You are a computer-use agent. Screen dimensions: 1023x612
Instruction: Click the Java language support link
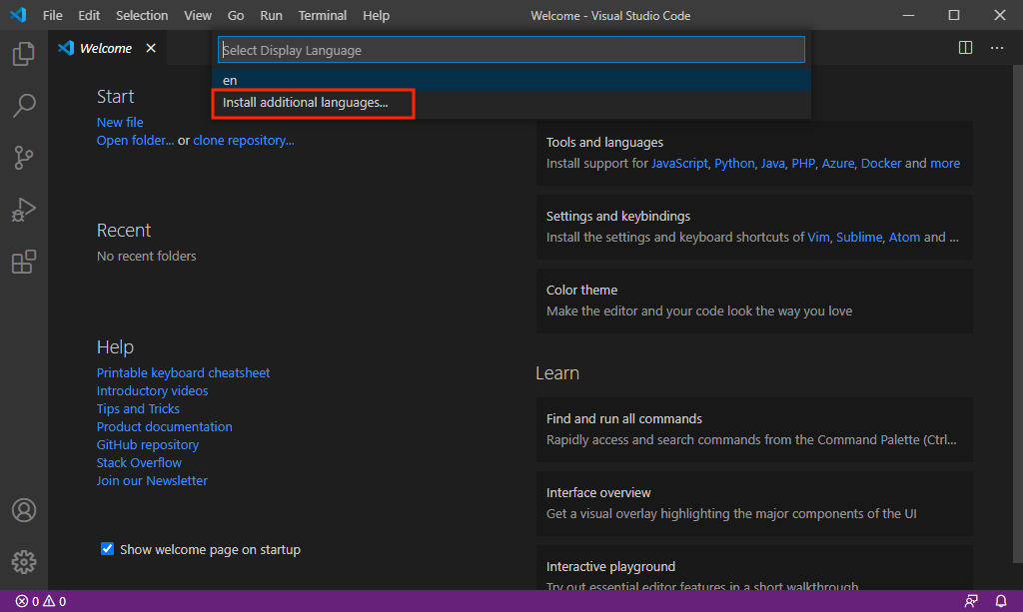click(772, 164)
